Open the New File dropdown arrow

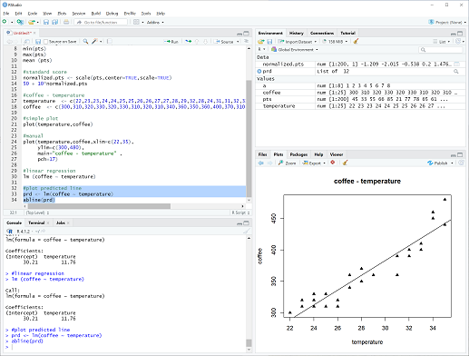tap(12, 22)
